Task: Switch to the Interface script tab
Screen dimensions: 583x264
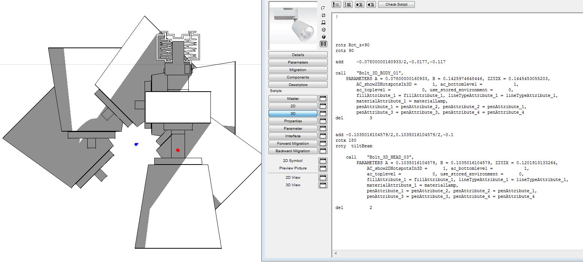Action: point(292,136)
